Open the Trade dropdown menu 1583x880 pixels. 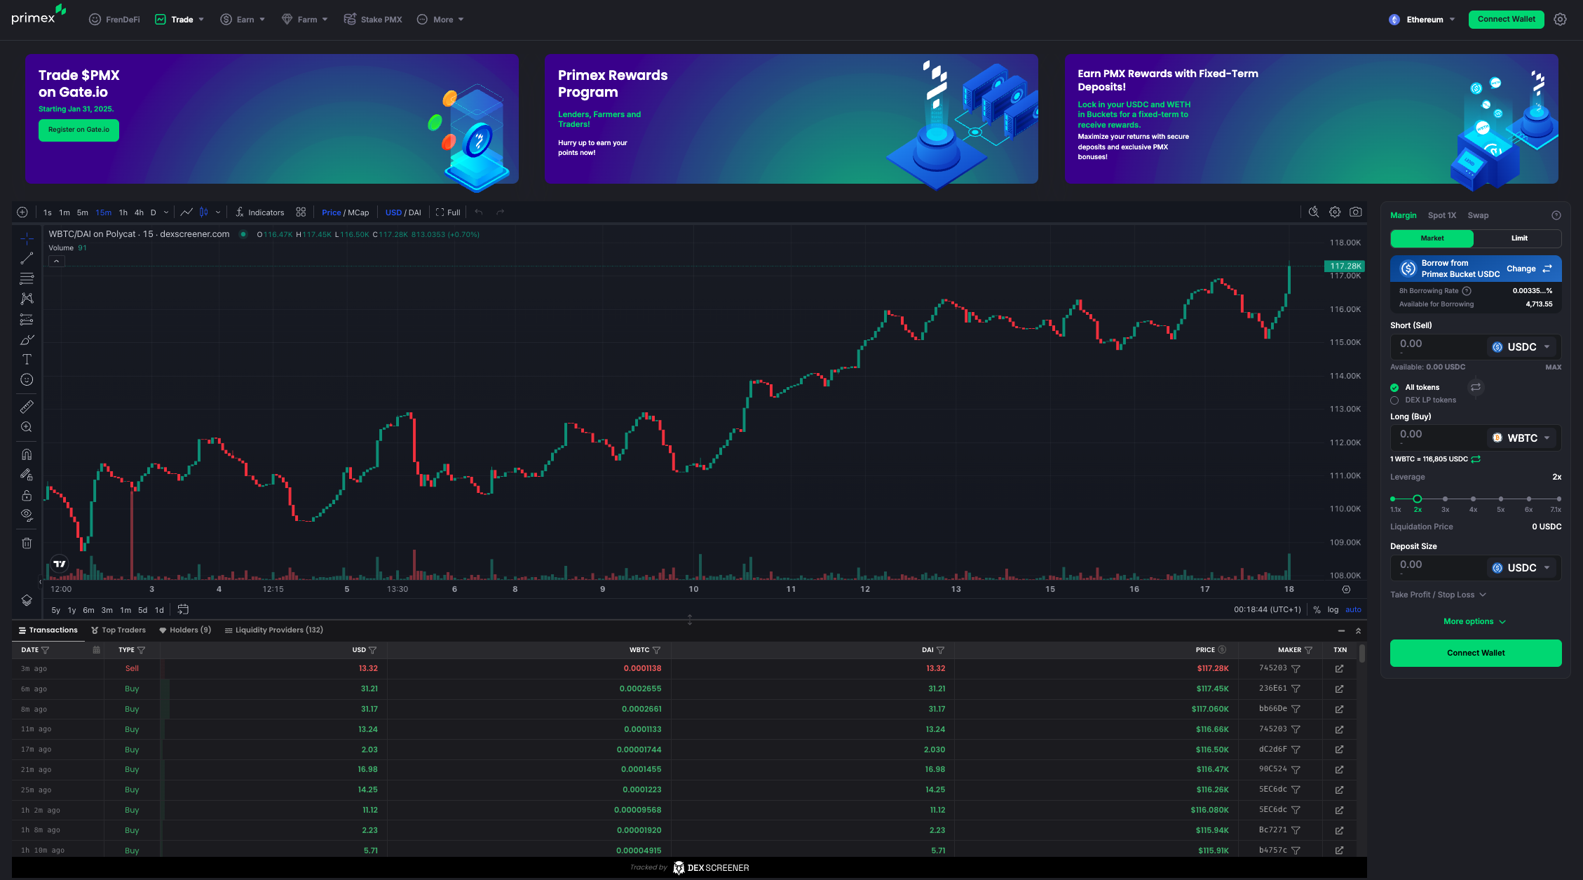point(179,20)
